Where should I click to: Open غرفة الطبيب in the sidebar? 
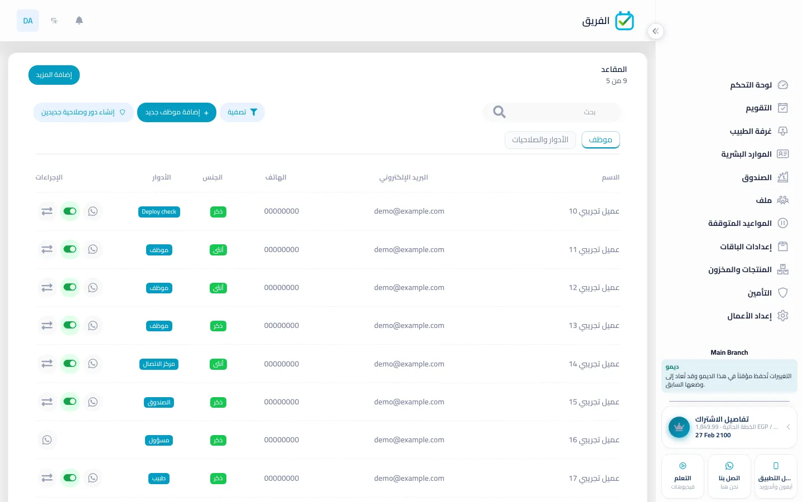(x=758, y=131)
